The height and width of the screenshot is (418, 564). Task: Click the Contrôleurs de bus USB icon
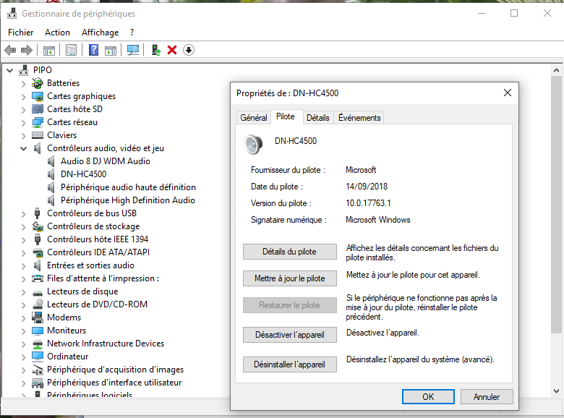37,213
